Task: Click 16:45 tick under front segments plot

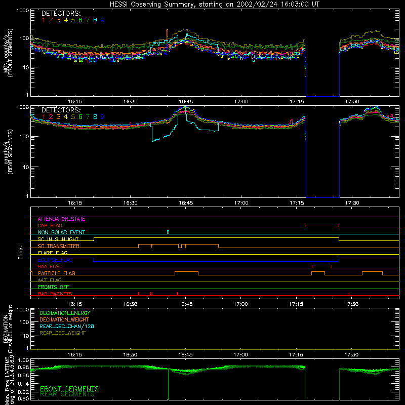Action: (x=186, y=102)
